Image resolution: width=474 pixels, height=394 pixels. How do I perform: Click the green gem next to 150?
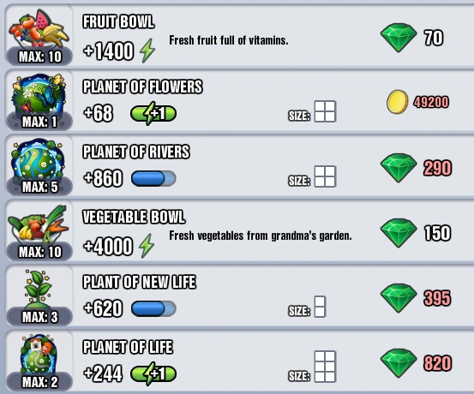[399, 233]
